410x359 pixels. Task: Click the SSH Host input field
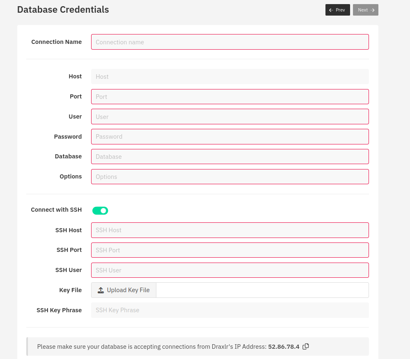[x=230, y=230]
